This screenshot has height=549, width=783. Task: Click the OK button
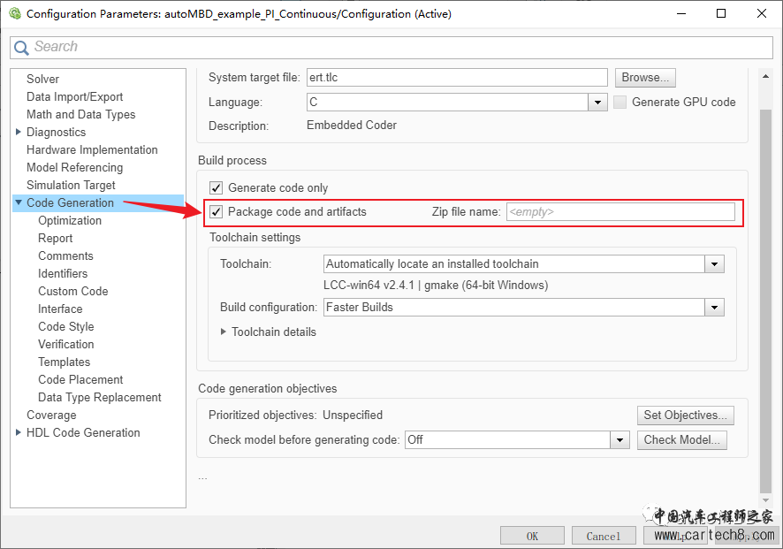(532, 536)
